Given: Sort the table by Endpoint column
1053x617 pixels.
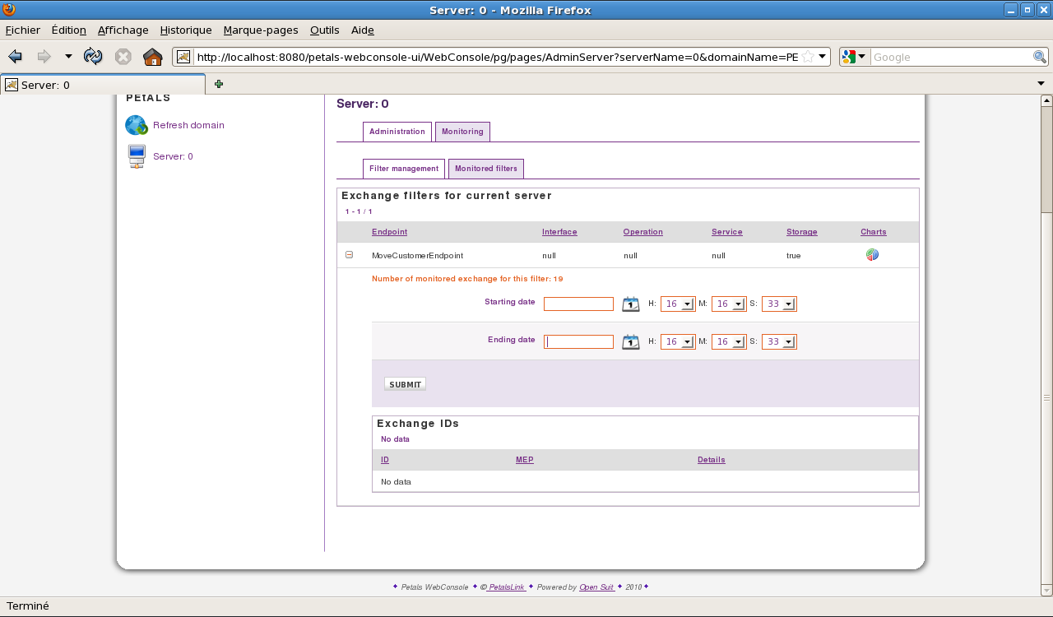Looking at the screenshot, I should coord(389,232).
